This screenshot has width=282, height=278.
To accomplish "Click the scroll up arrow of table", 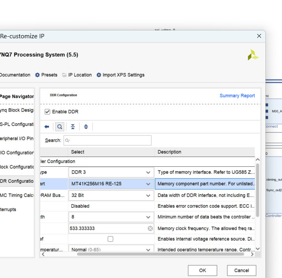I will (258, 160).
